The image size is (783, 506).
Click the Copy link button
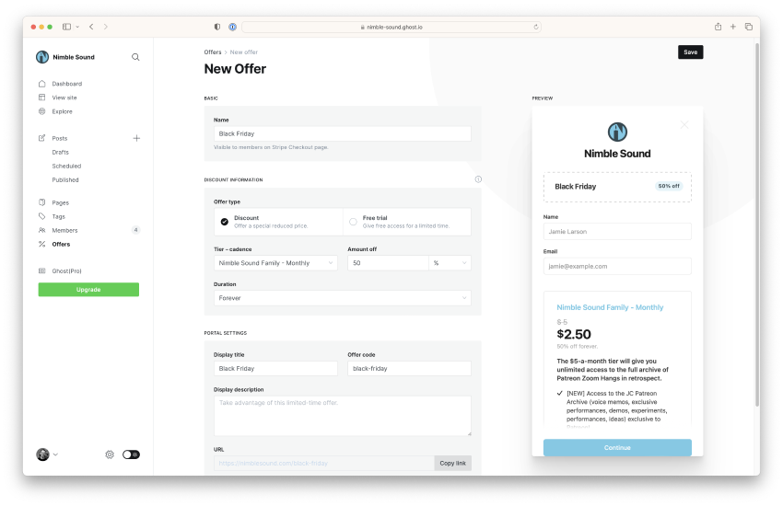pyautogui.click(x=453, y=463)
